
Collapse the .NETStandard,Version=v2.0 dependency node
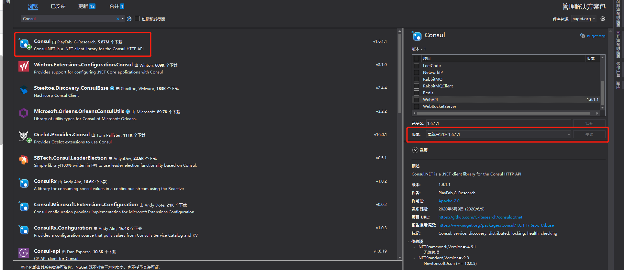414,258
